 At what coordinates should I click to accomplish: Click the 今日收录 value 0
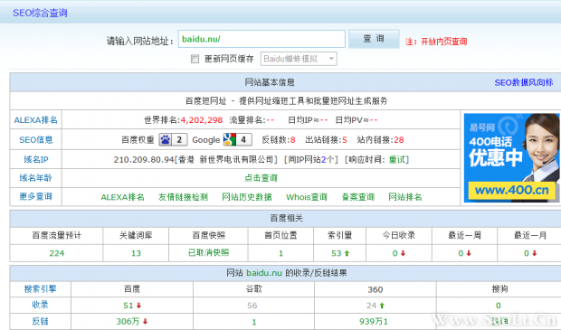pyautogui.click(x=395, y=253)
